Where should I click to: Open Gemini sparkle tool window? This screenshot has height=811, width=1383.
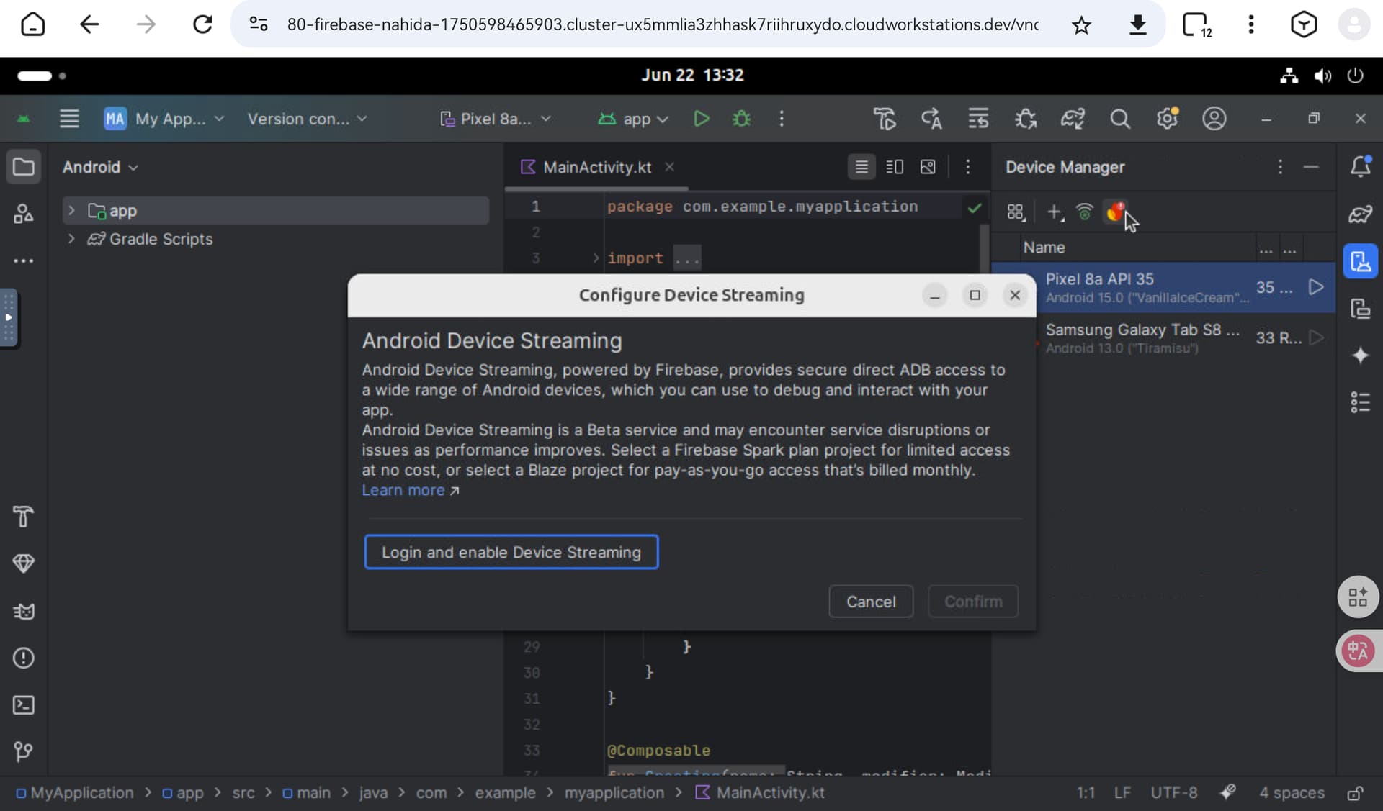point(1360,355)
